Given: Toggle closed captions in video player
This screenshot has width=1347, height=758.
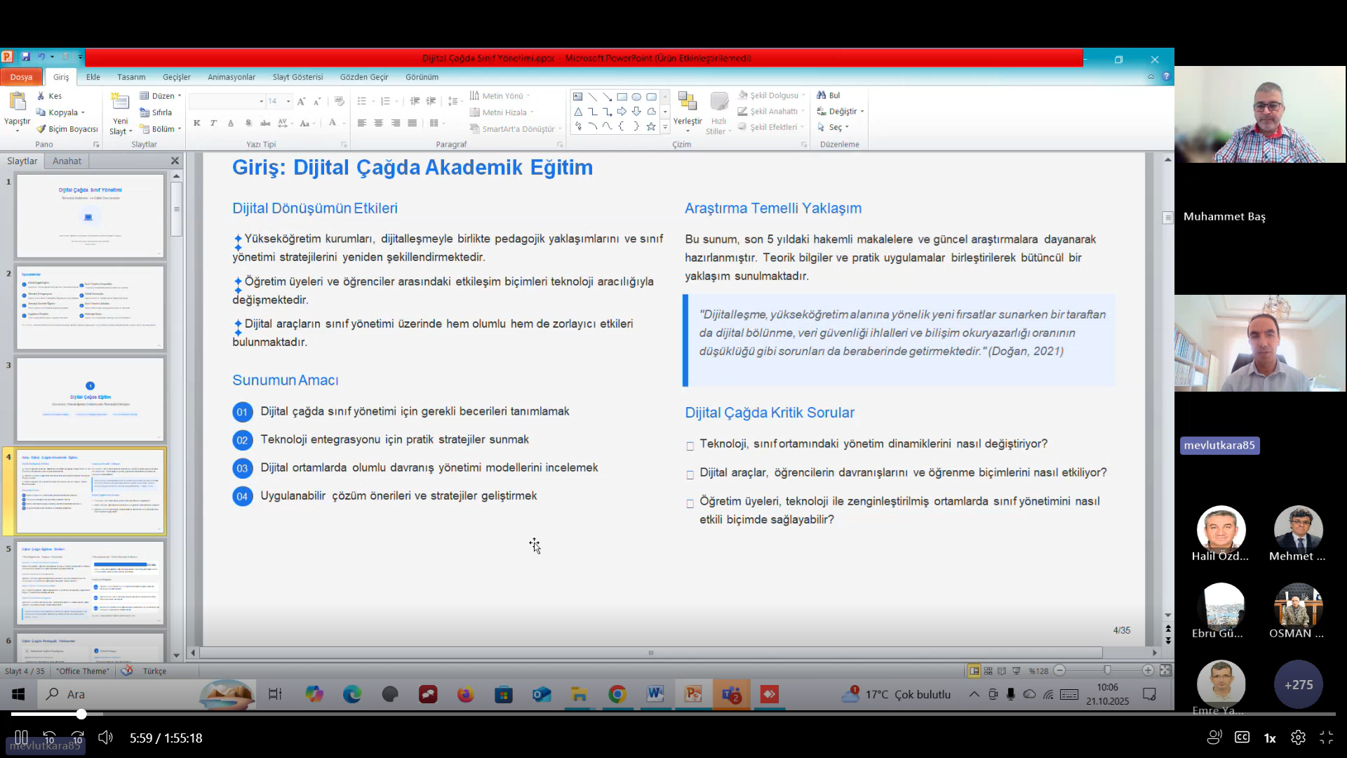Looking at the screenshot, I should click(x=1242, y=738).
